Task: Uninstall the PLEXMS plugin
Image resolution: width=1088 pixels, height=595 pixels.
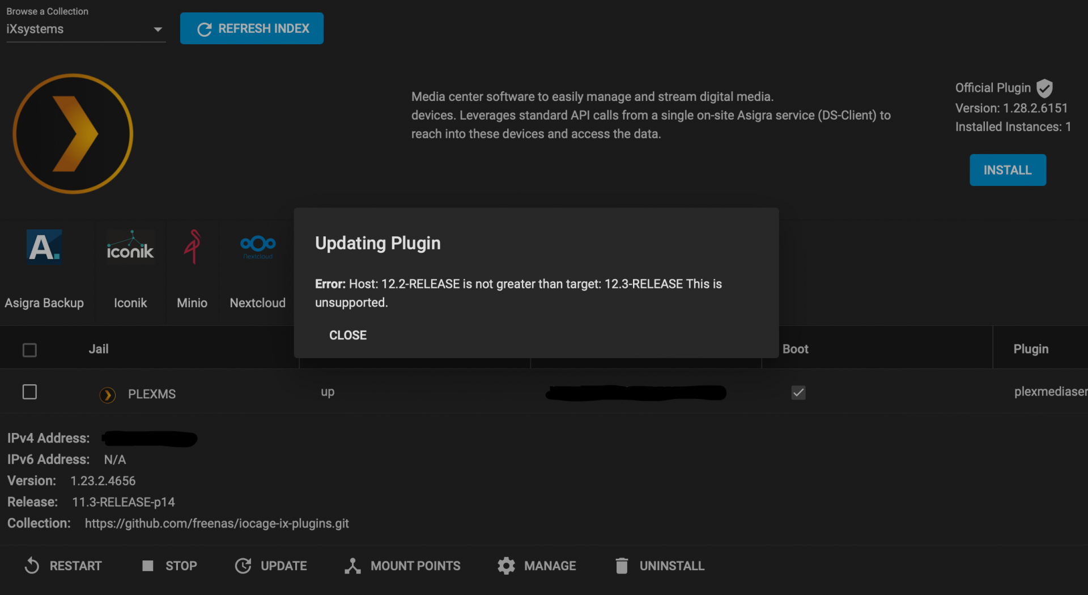Action: click(660, 566)
